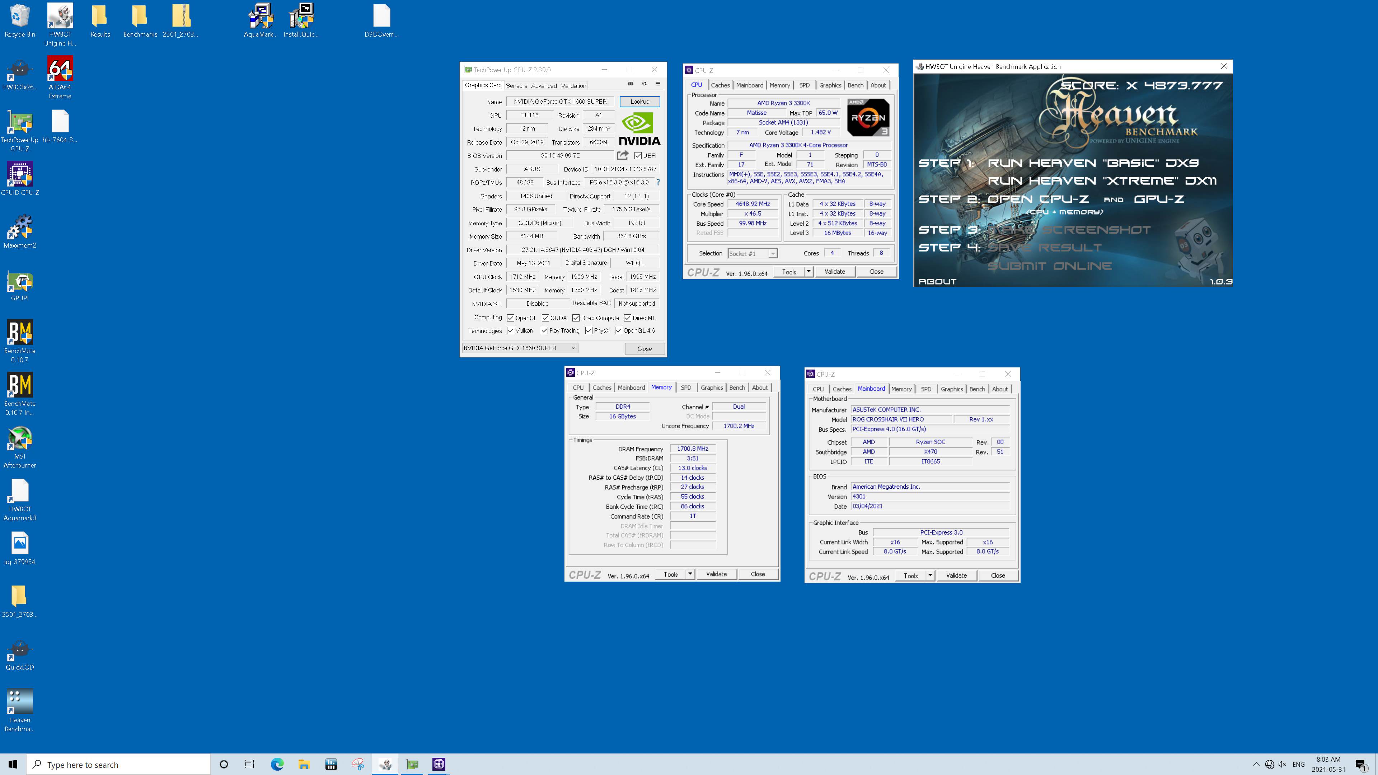Screen dimensions: 1378x775
Task: Click the Lookup button in GPU-Z
Action: tap(639, 102)
